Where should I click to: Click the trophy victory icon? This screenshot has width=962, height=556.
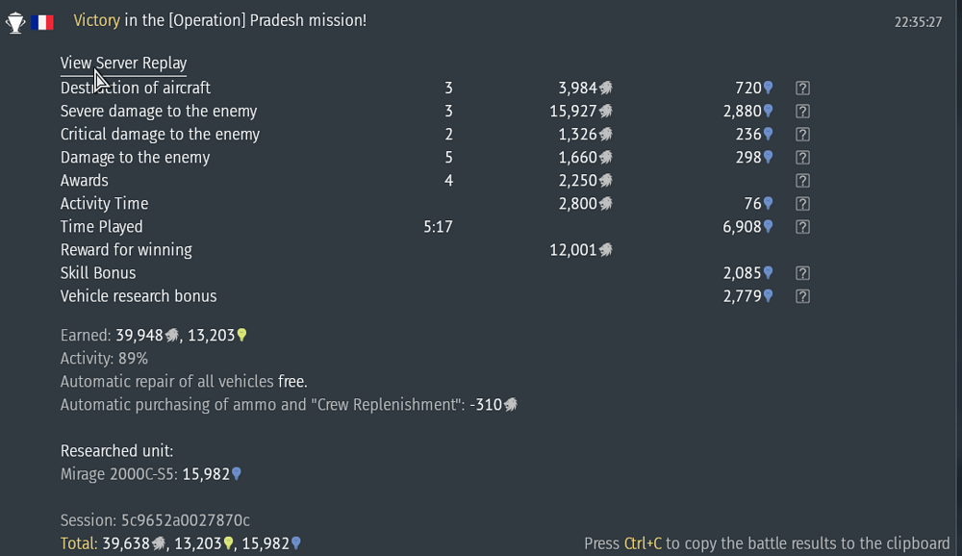pyautogui.click(x=15, y=22)
